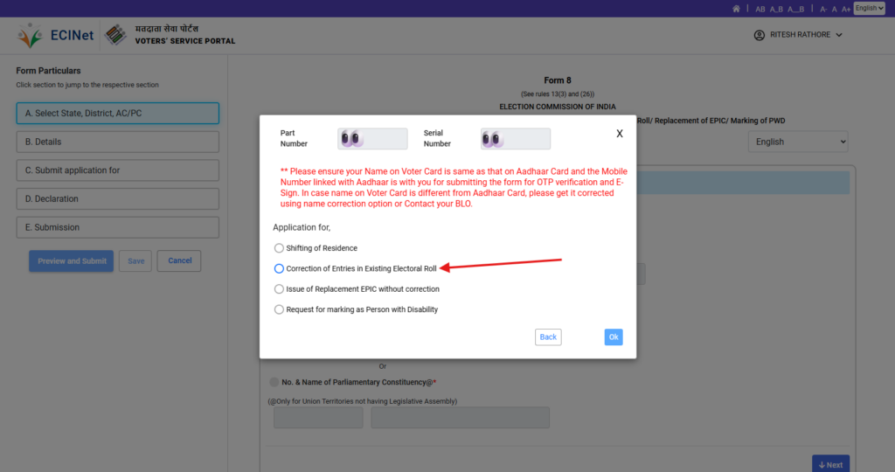Viewport: 895px width, 472px height.
Task: Select the AB normal text spacing option
Action: 760,9
